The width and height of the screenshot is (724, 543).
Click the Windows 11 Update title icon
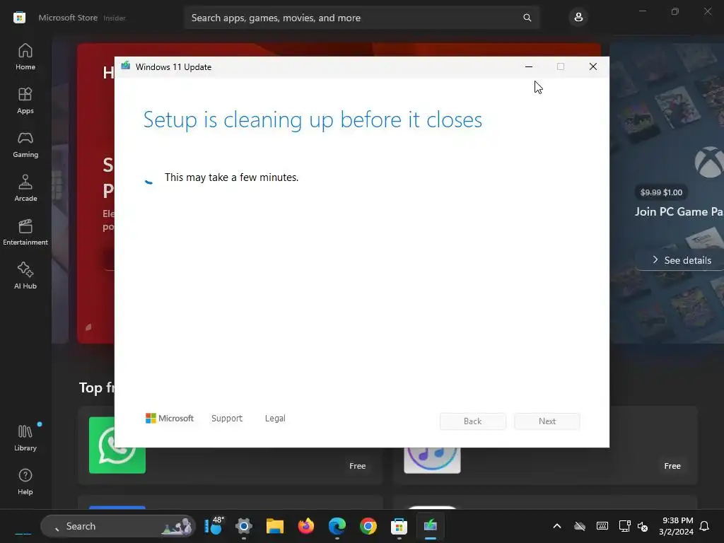click(x=126, y=66)
